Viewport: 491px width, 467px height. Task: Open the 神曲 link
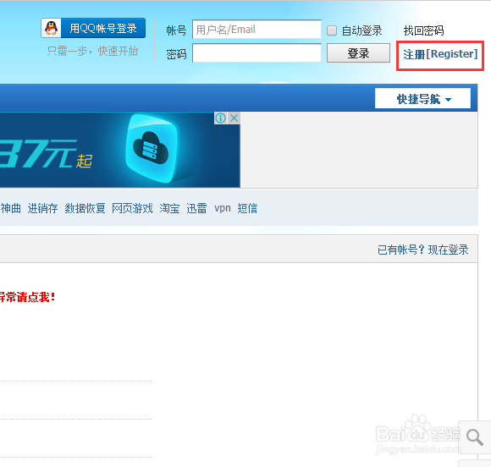pyautogui.click(x=11, y=208)
